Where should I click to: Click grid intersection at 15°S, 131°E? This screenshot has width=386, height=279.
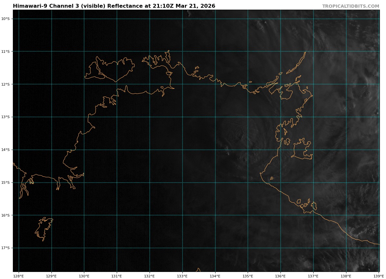click(117, 182)
